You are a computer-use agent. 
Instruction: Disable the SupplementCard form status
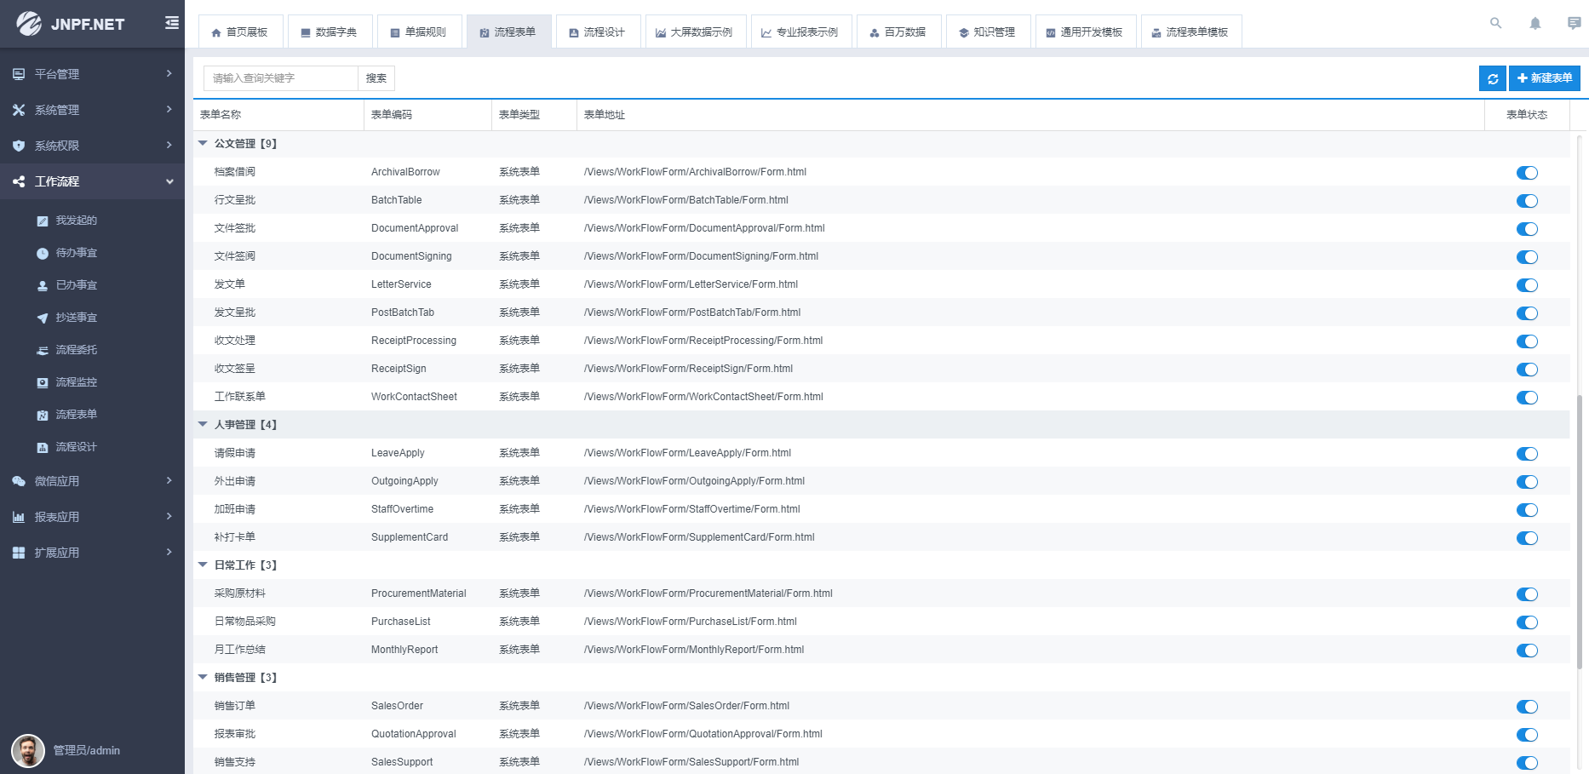[1527, 538]
